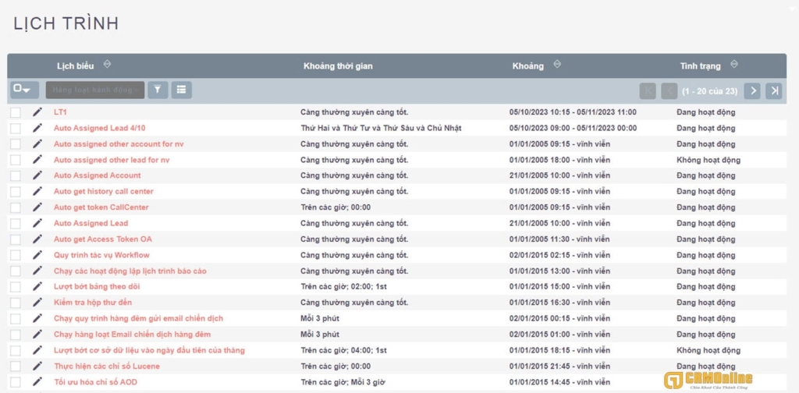
Task: Open the column chooser list icon
Action: click(181, 90)
